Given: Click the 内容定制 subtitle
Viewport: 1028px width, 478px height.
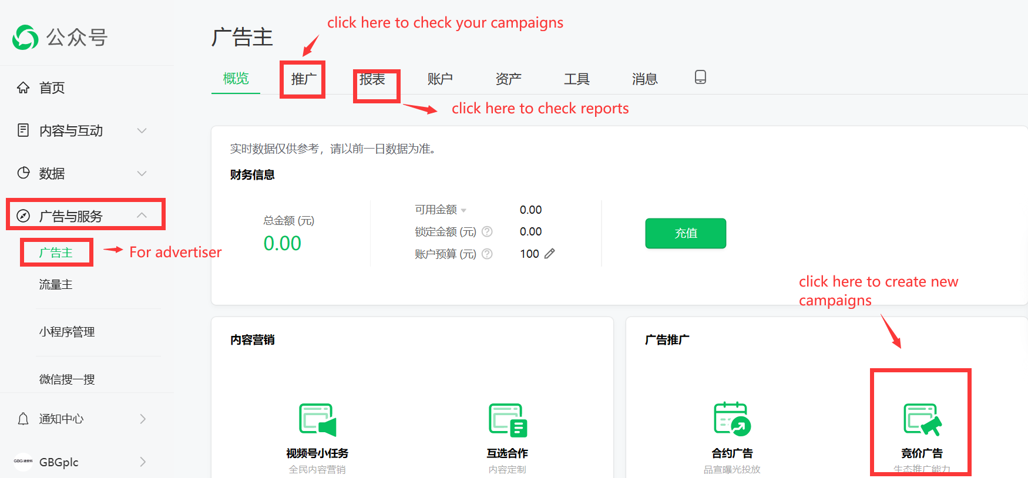Looking at the screenshot, I should pos(508,469).
